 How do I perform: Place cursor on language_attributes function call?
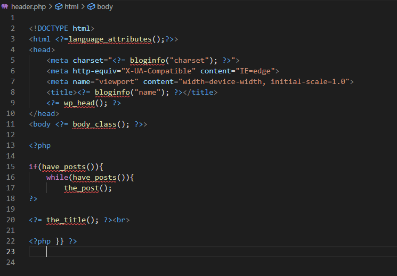[110, 39]
